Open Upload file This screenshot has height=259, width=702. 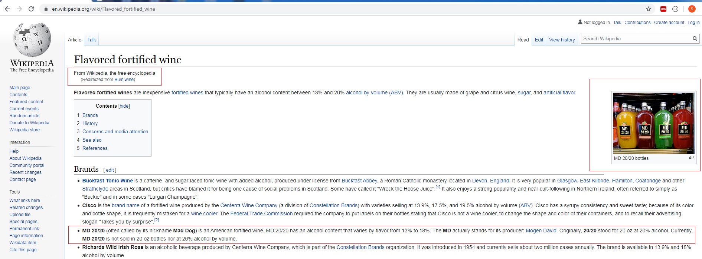tap(20, 215)
